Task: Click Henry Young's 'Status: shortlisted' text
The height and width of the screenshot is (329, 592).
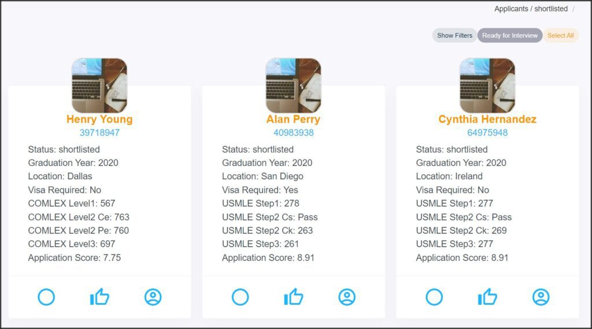Action: click(64, 150)
